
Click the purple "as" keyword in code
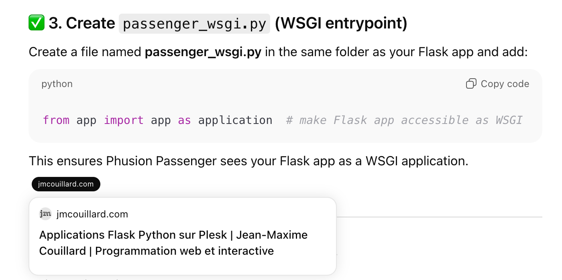pos(184,120)
